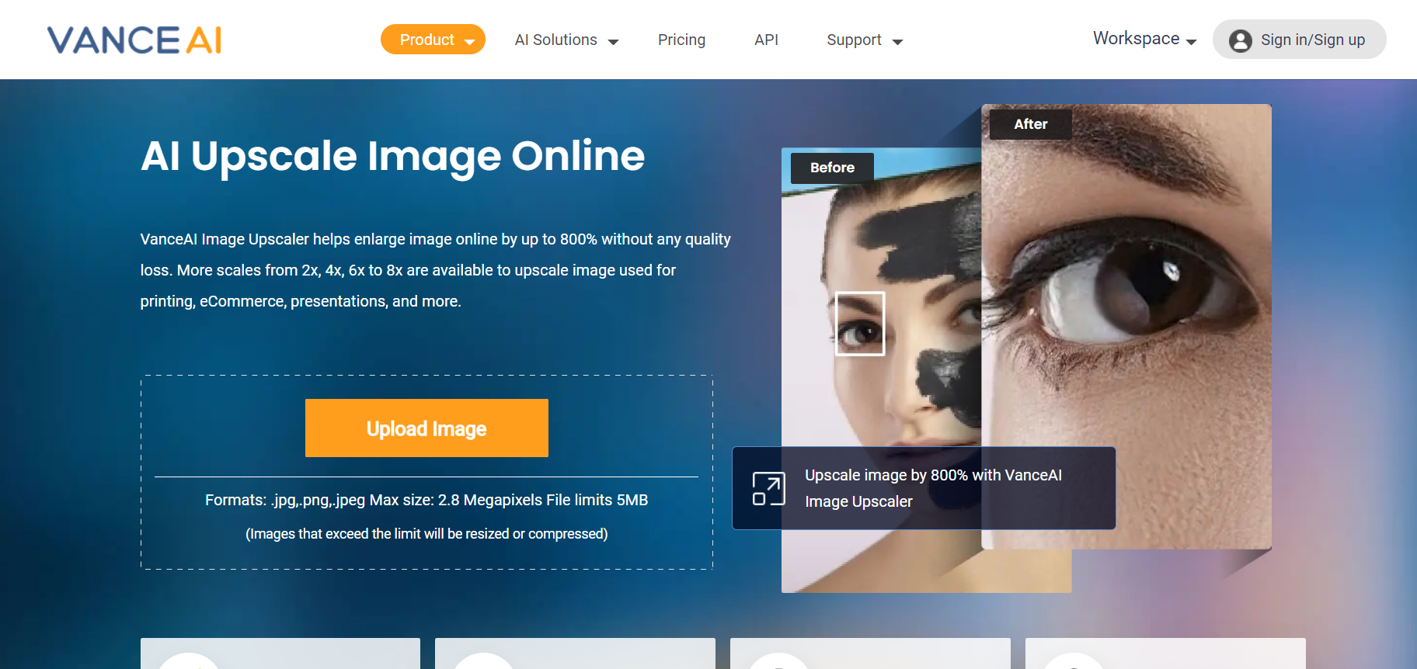This screenshot has height=669, width=1417.
Task: Click the white eye highlight box
Action: tap(859, 324)
